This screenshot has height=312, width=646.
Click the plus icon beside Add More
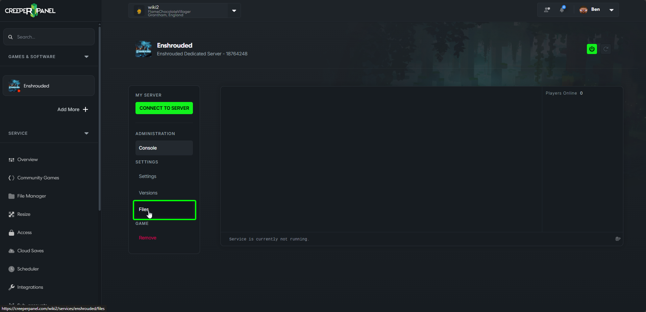85,109
